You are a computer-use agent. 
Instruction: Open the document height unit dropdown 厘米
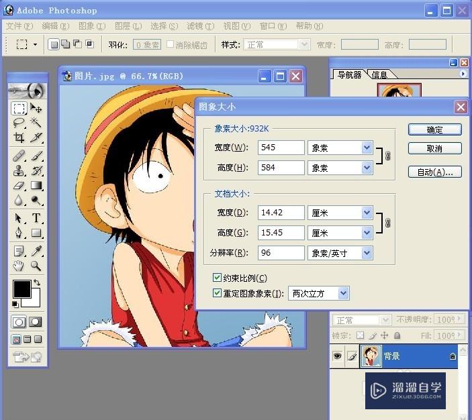tap(367, 233)
